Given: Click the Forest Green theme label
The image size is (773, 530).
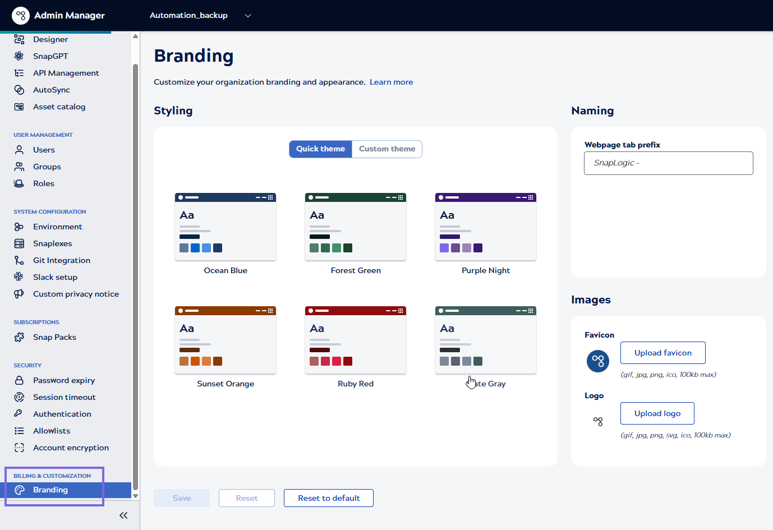Looking at the screenshot, I should (356, 270).
